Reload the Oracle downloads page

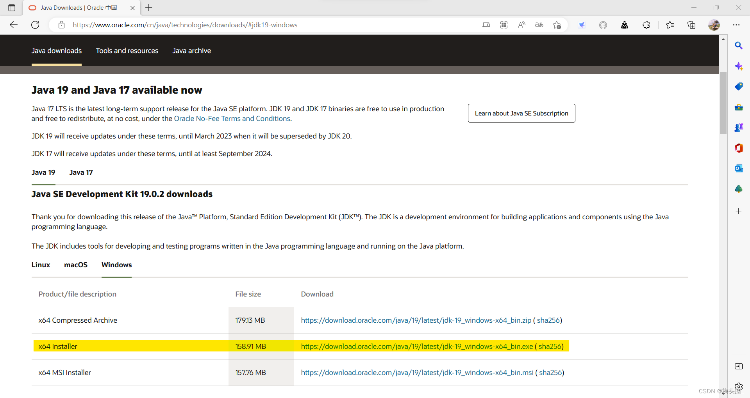pos(35,25)
